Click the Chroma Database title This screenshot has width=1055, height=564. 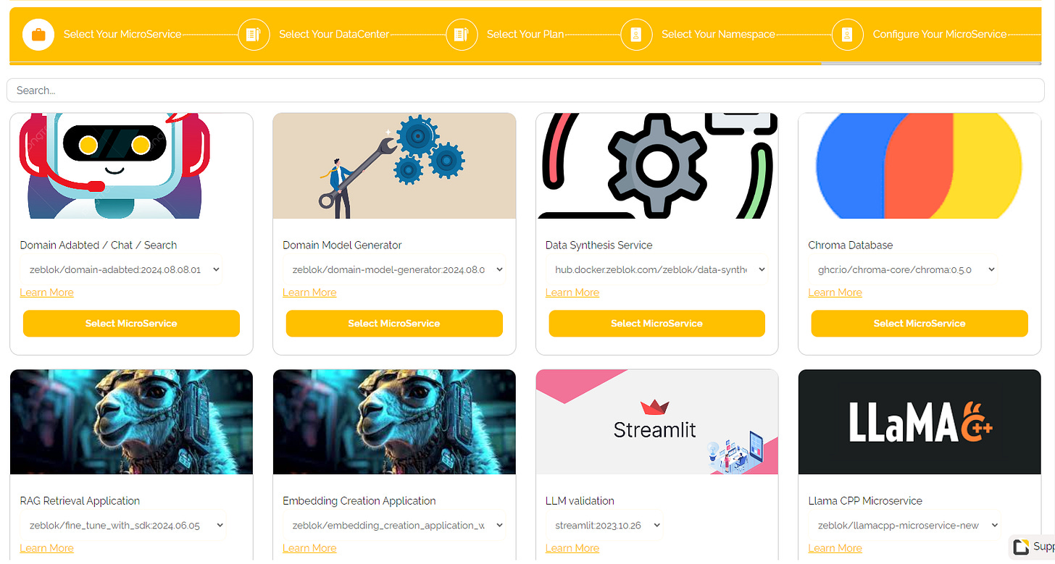point(851,245)
